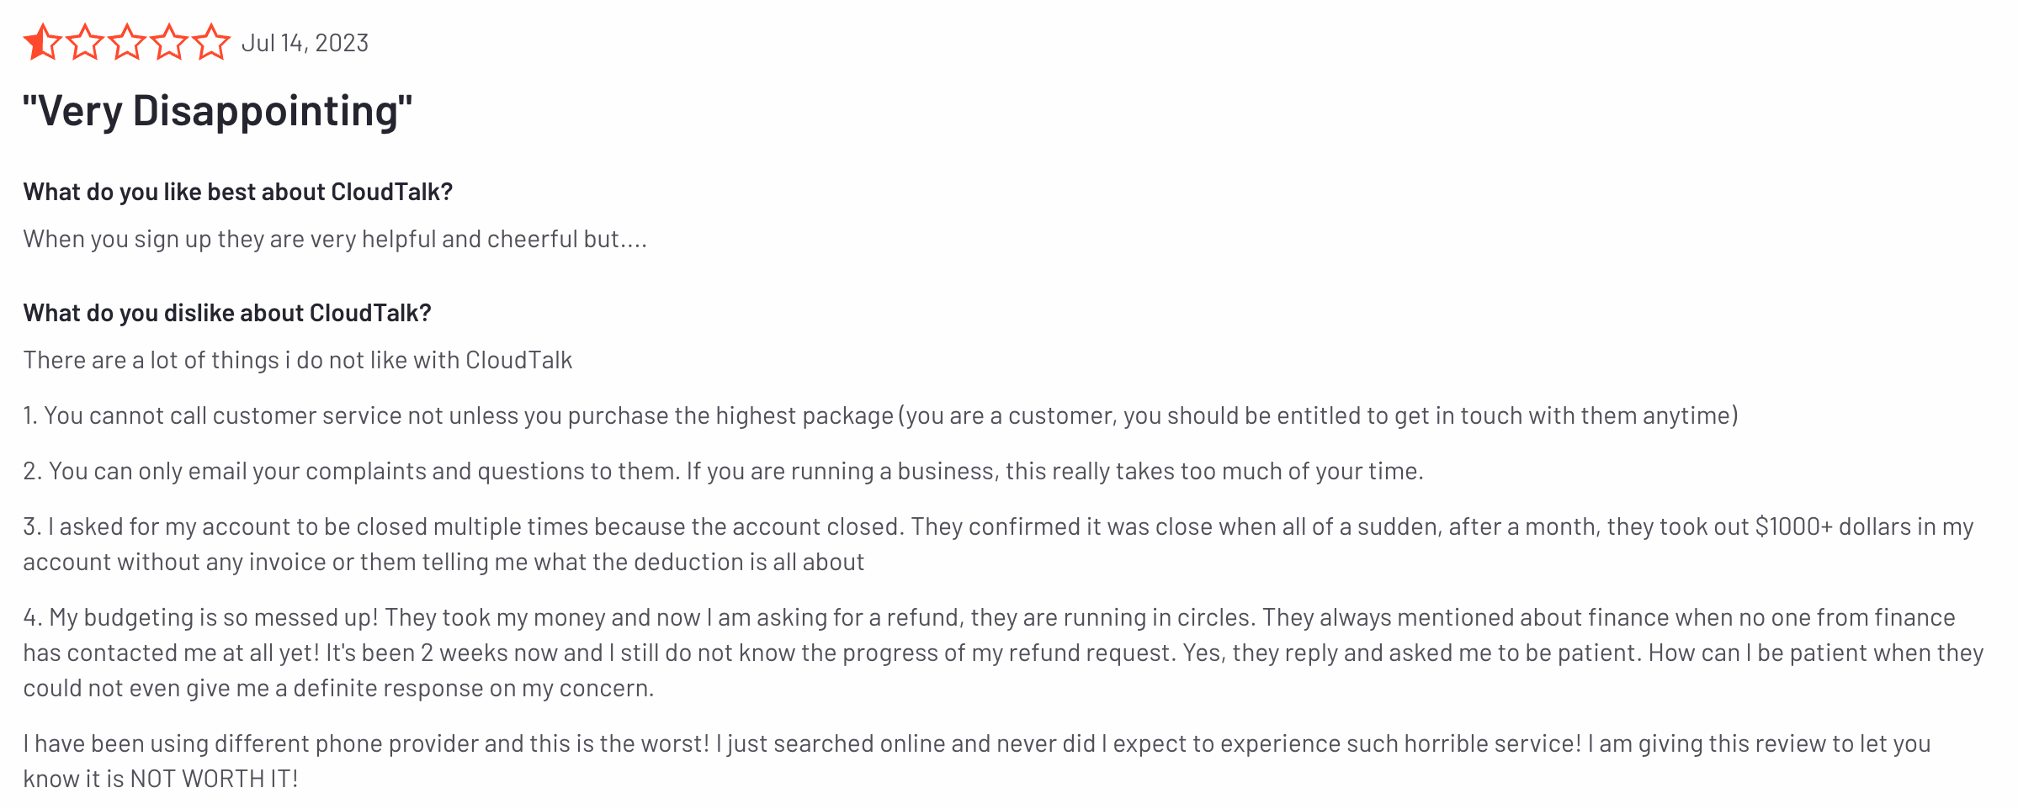Click the fourth rating star
Image resolution: width=2018 pixels, height=809 pixels.
(x=169, y=42)
